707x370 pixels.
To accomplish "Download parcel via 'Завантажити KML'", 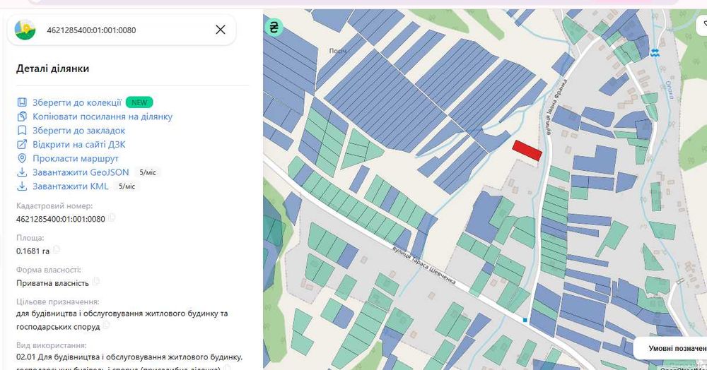I will coord(70,186).
